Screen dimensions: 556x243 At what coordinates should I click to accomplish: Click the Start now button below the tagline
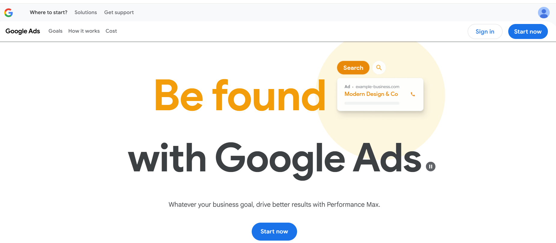coord(274,231)
